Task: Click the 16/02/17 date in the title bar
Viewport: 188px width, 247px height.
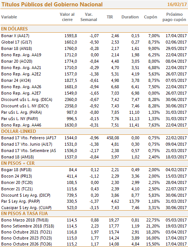Action: click(177, 4)
